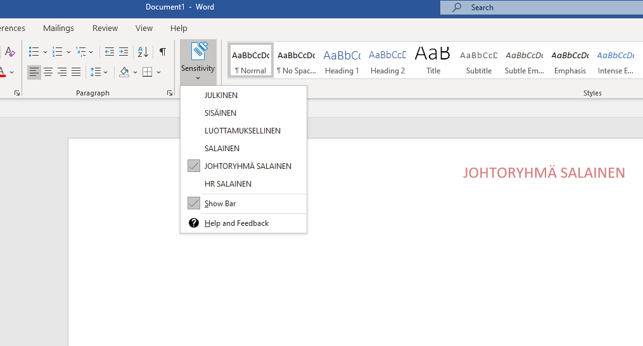Click the Multilevel list icon

[81, 52]
